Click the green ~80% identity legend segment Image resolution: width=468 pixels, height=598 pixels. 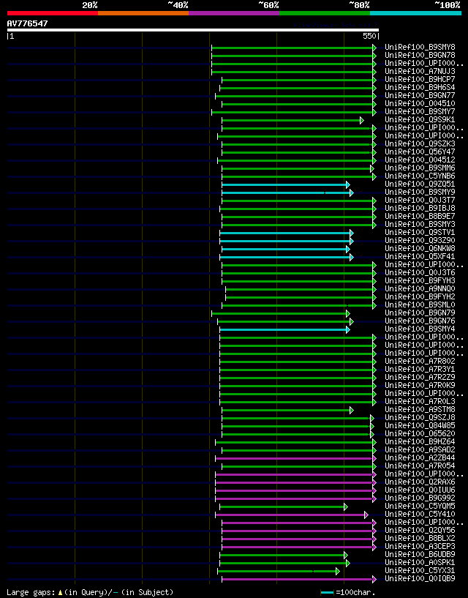[325, 13]
